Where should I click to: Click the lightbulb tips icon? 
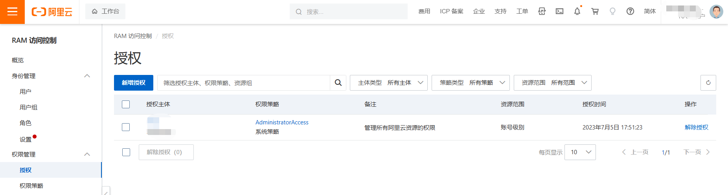[x=612, y=11]
